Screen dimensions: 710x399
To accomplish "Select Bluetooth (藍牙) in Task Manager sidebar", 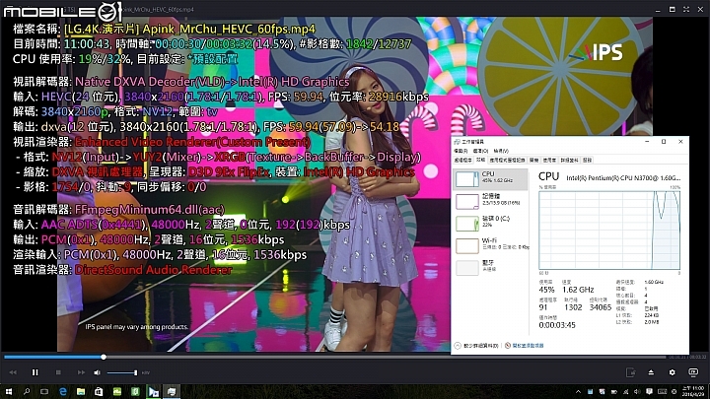I will tap(491, 268).
